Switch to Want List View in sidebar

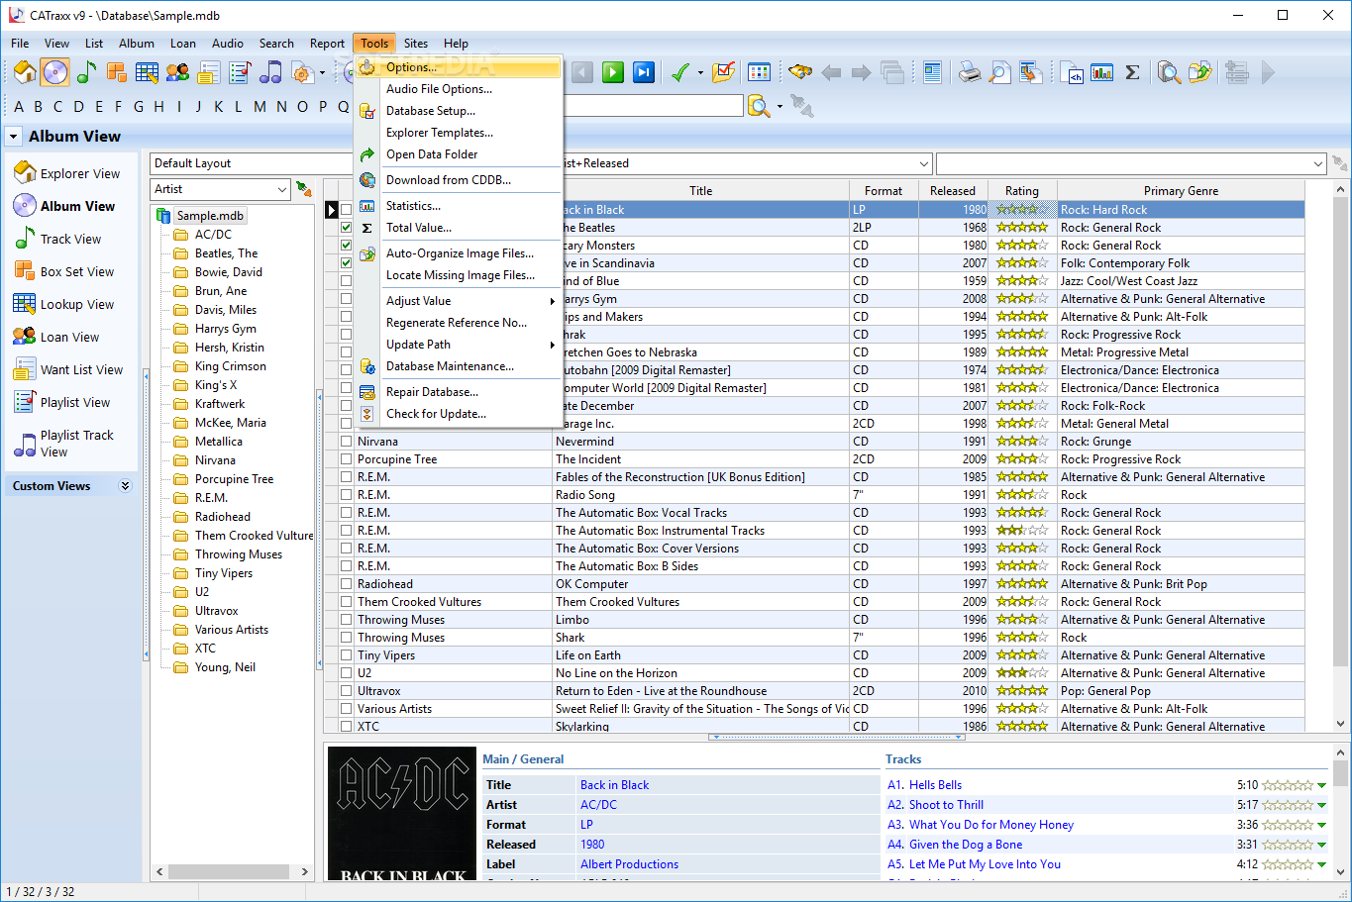[x=81, y=370]
